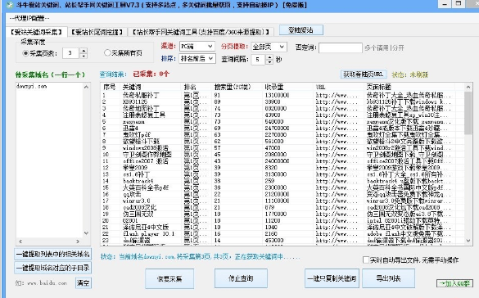Click the 搜索量(PC端) column header
This screenshot has height=298, width=479.
237,87
